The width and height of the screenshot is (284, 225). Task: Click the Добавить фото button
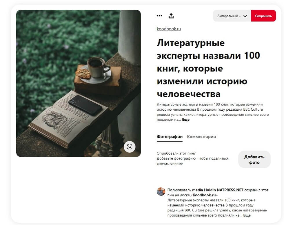pos(254,159)
